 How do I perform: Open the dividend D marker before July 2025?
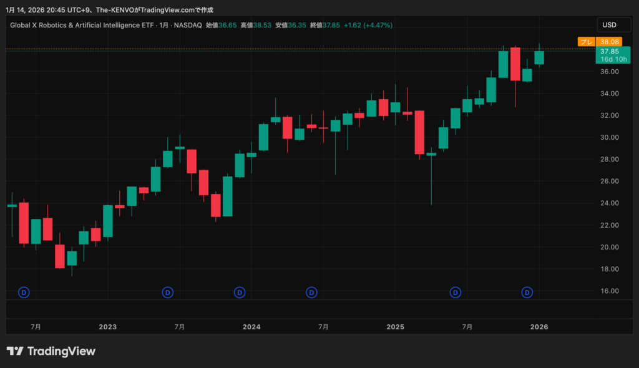(x=456, y=292)
